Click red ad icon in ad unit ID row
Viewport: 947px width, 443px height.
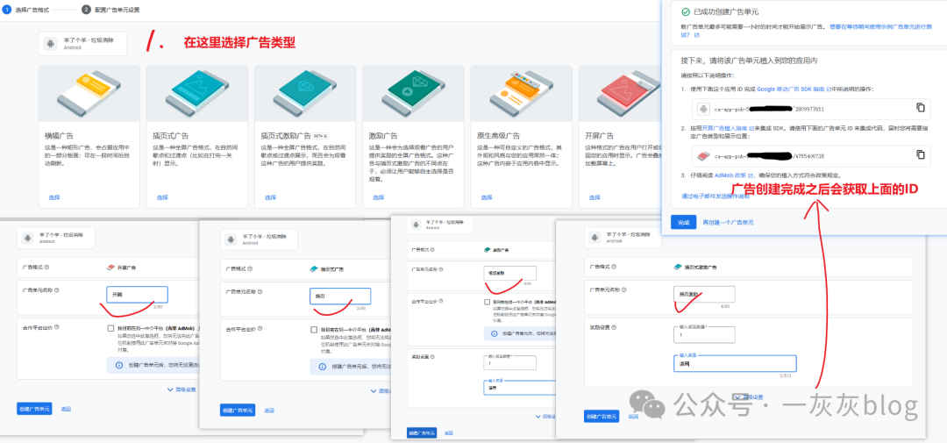pyautogui.click(x=703, y=156)
